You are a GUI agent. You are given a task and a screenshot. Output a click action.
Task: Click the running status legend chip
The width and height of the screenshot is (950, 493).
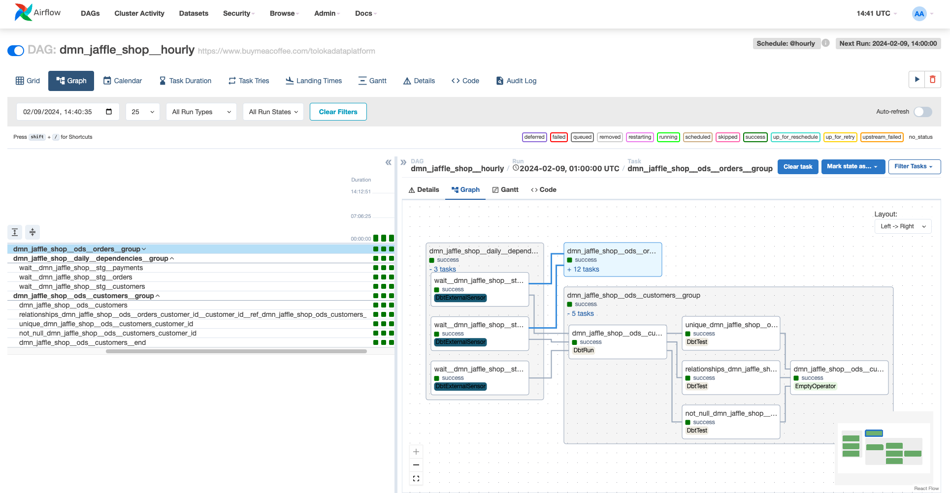(668, 137)
